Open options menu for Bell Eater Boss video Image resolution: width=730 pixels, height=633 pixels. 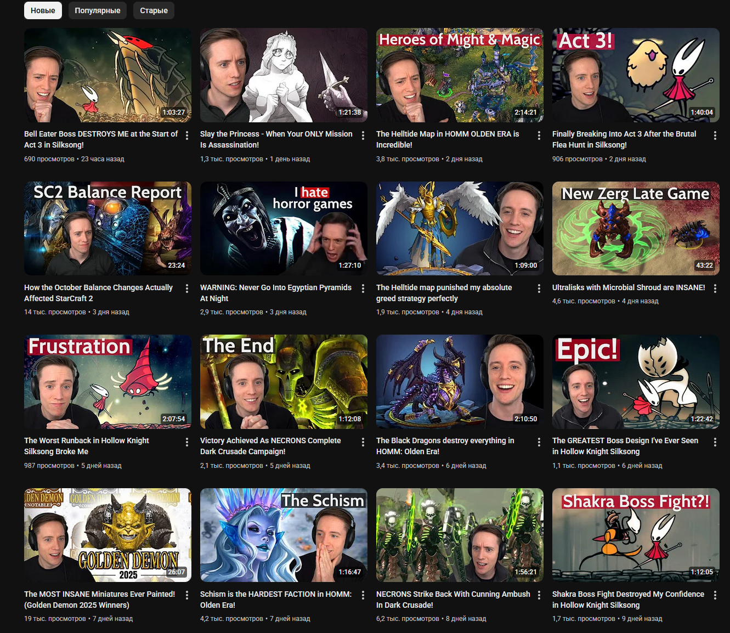coord(187,135)
